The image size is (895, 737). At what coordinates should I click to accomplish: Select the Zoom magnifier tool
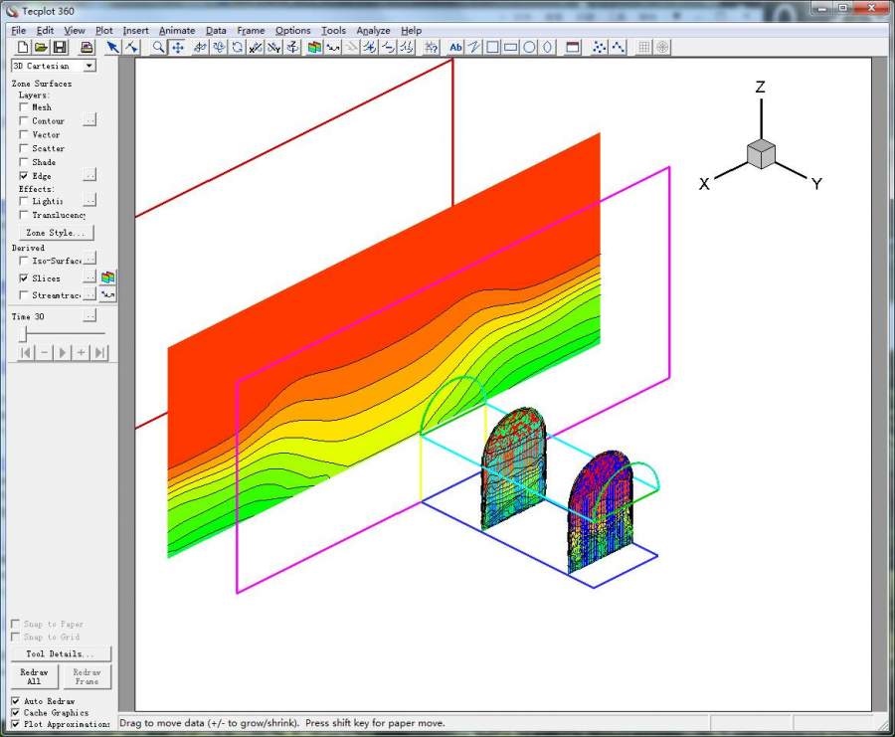click(159, 47)
